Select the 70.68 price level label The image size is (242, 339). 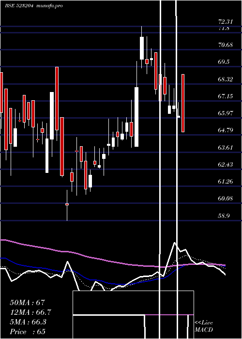coord(226,45)
